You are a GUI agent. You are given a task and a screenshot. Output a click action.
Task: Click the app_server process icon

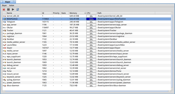[5, 25]
